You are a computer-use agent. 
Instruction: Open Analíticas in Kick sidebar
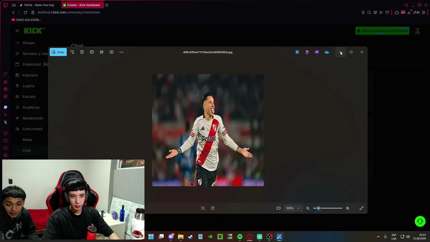(x=31, y=108)
